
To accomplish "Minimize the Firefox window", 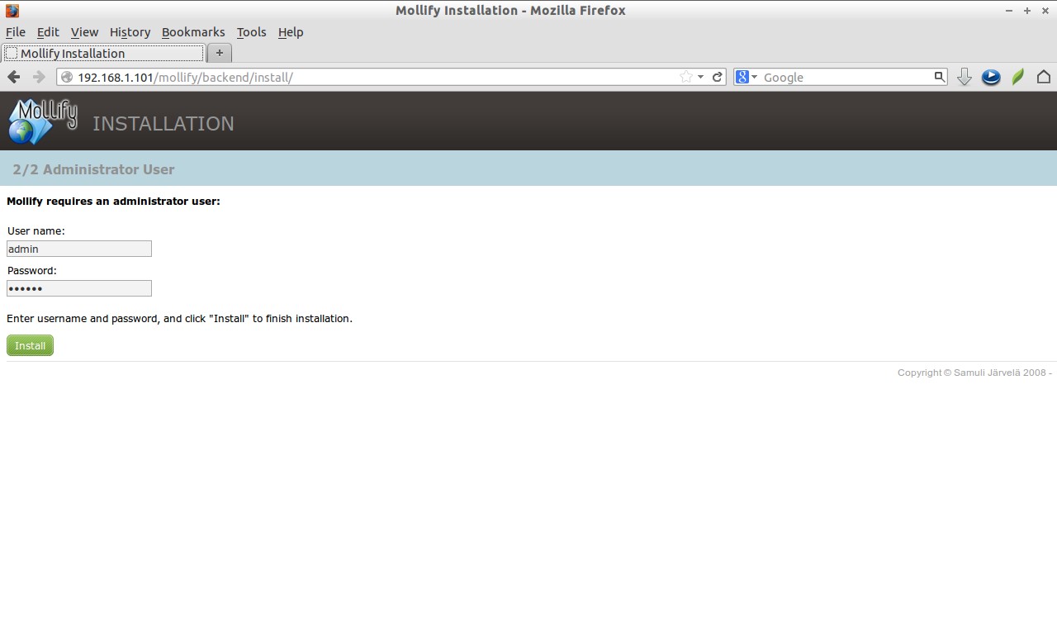I will [x=1009, y=11].
